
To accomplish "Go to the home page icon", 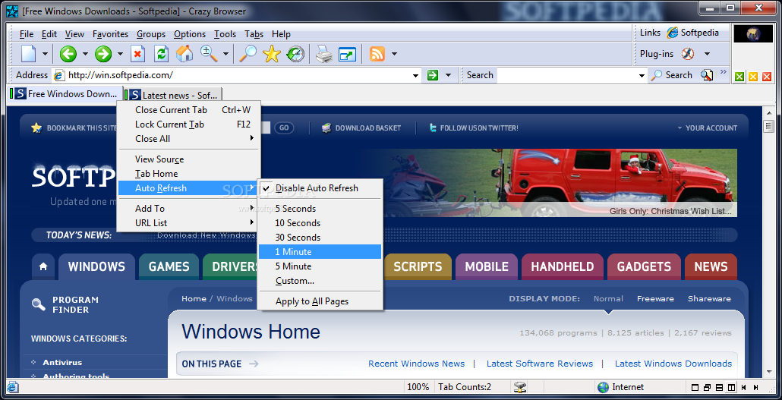I will coord(184,53).
